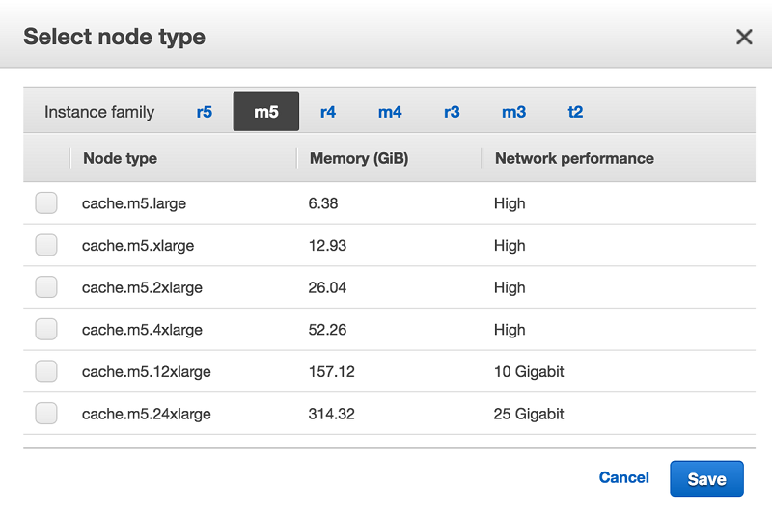Click the Save button

tap(706, 479)
